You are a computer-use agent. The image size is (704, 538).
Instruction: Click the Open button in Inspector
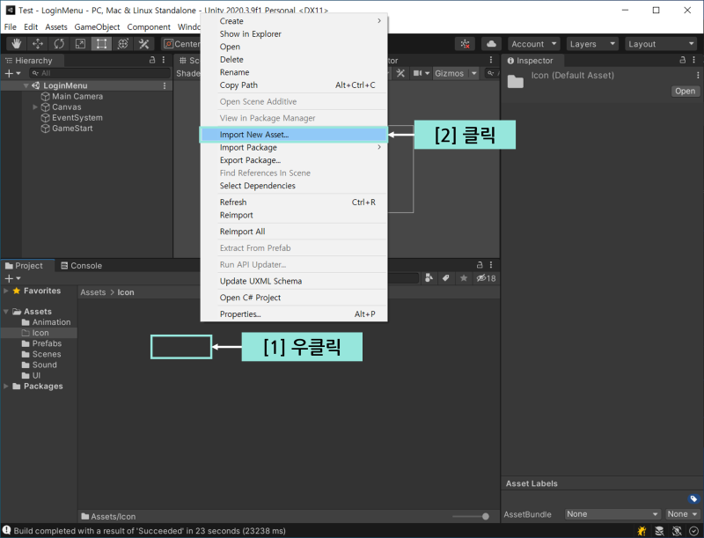pyautogui.click(x=685, y=92)
